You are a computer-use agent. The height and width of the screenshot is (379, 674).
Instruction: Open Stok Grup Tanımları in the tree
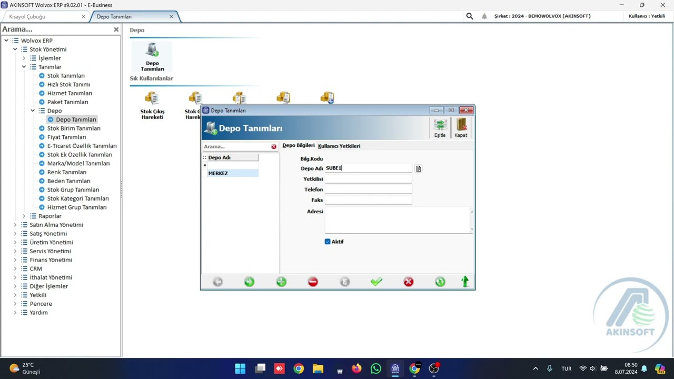pyautogui.click(x=73, y=189)
